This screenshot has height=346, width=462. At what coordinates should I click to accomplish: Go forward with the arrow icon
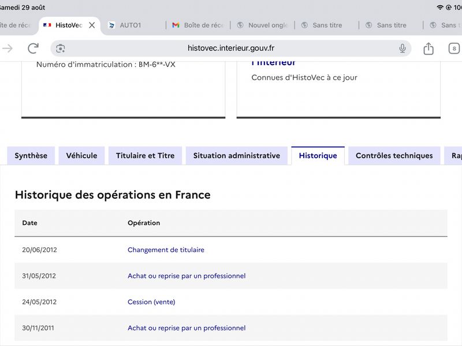8,48
